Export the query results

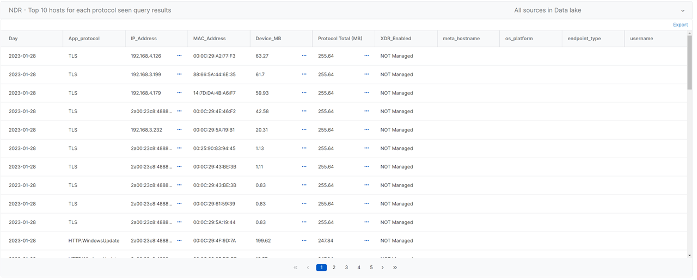click(680, 25)
